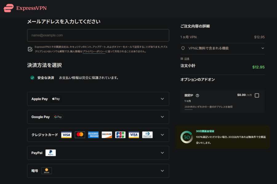The image size is (277, 184).
Task: Click the Discover card logo
Action: point(107,135)
